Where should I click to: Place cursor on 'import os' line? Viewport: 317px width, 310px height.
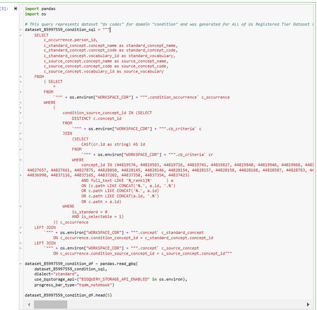(36, 14)
